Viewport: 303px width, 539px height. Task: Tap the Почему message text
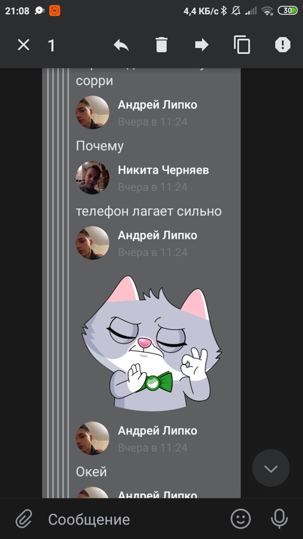pyautogui.click(x=99, y=146)
